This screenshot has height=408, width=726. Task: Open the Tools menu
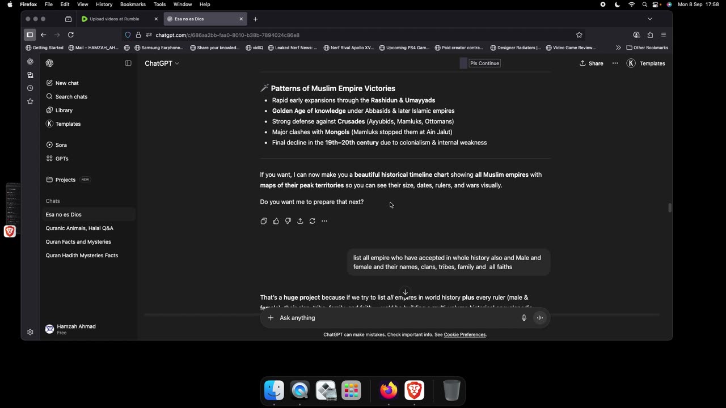(x=159, y=4)
